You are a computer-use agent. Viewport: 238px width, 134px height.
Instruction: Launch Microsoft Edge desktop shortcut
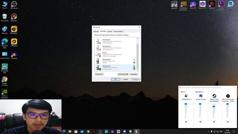[4, 43]
